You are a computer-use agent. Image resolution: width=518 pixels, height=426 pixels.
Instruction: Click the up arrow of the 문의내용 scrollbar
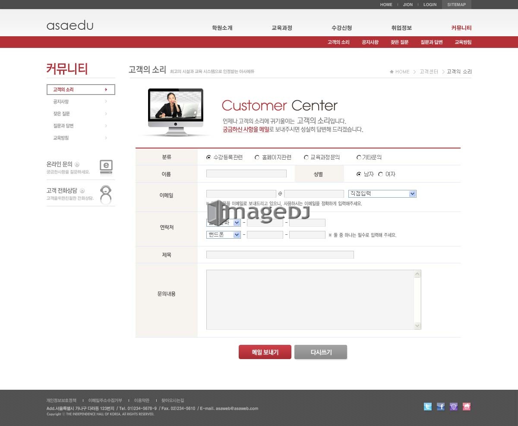tap(417, 274)
